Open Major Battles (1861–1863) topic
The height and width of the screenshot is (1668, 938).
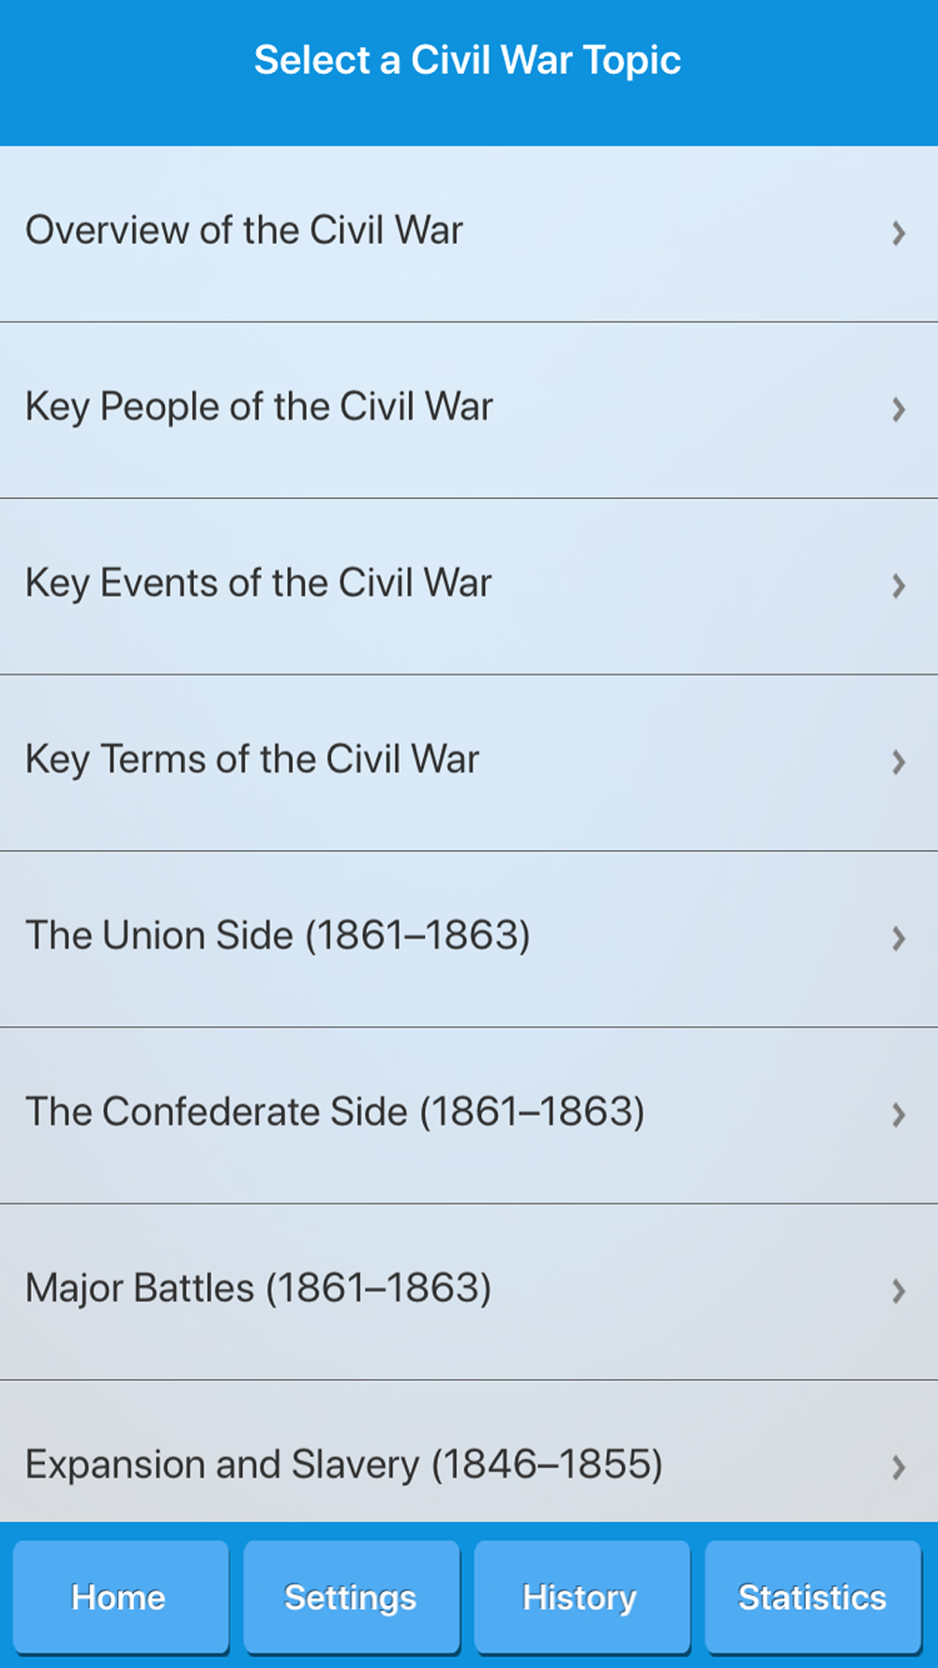tap(258, 1289)
